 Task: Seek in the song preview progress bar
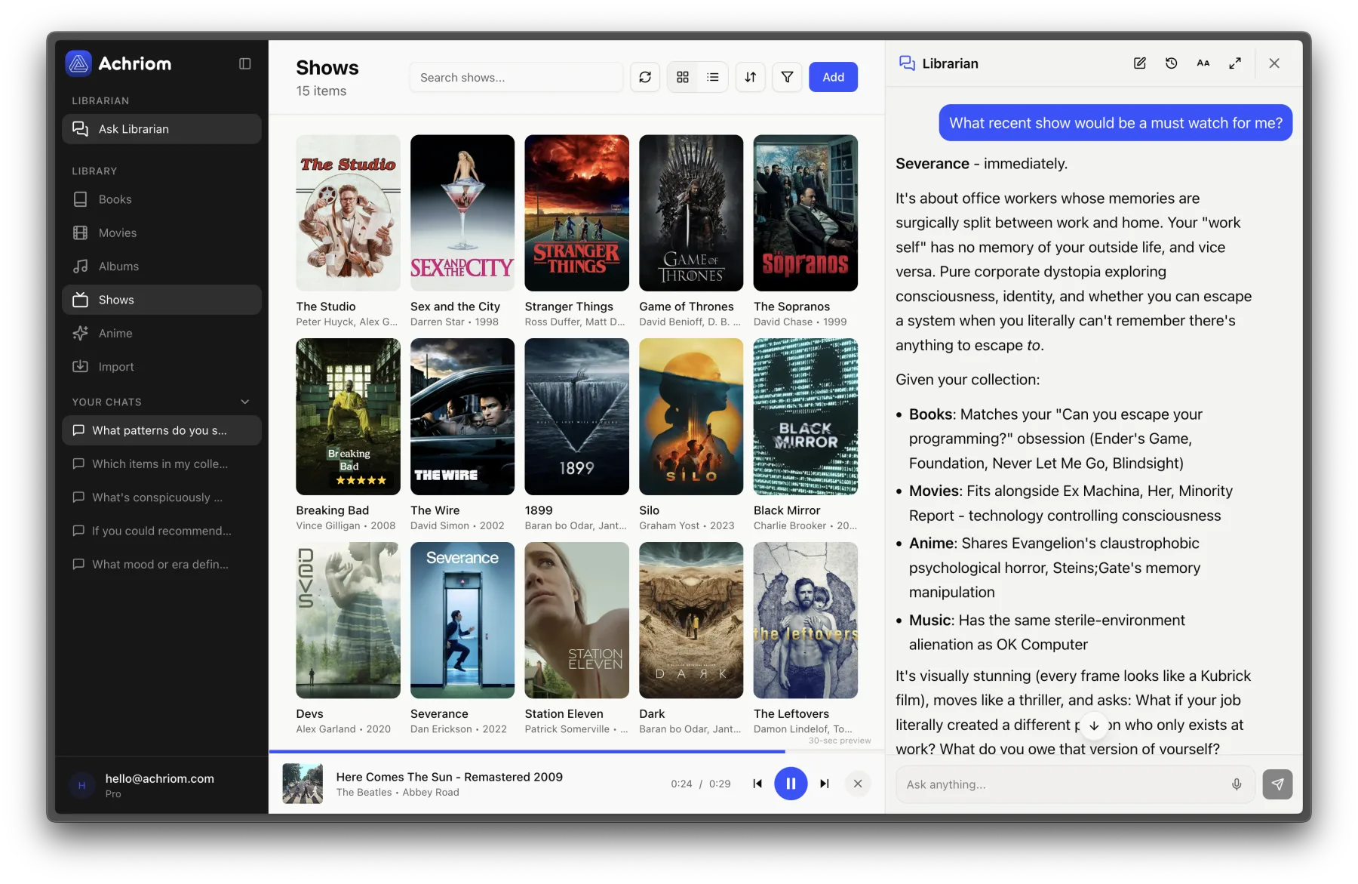point(576,751)
